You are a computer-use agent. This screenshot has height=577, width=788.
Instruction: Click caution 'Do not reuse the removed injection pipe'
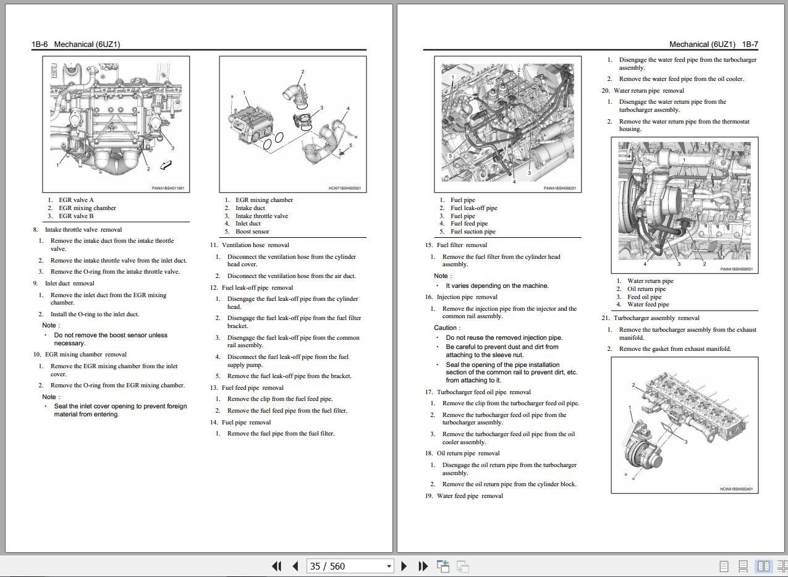click(x=504, y=338)
